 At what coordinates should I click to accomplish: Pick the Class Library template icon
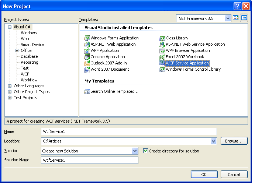tap(162, 38)
